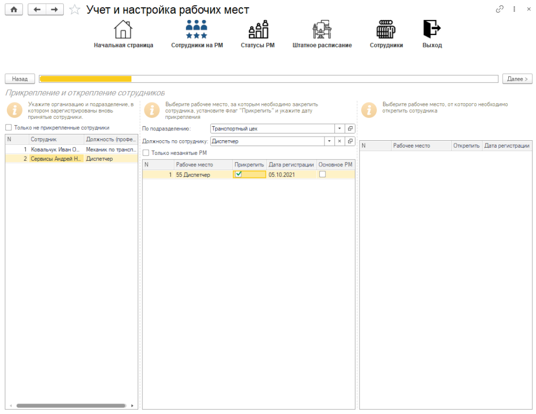Click the employee list horizontal scrollbar
The width and height of the screenshot is (536, 414).
pos(71,406)
